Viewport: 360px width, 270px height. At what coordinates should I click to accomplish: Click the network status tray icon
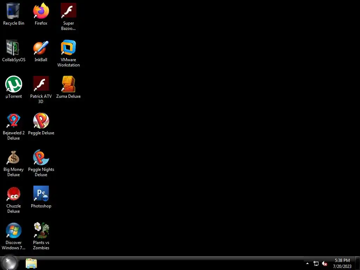pos(316,264)
